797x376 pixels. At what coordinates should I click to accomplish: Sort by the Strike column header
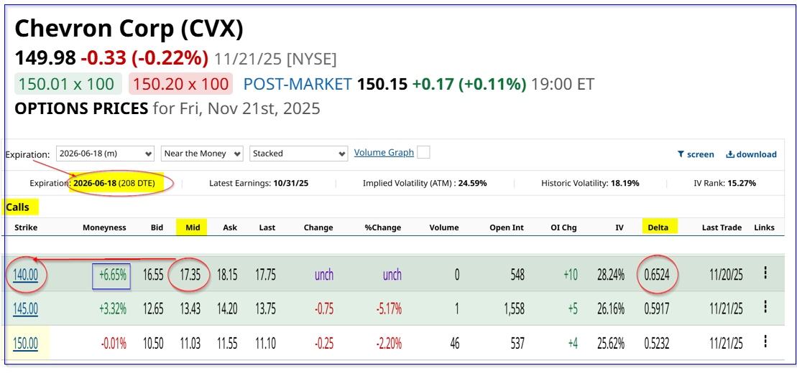(x=26, y=227)
